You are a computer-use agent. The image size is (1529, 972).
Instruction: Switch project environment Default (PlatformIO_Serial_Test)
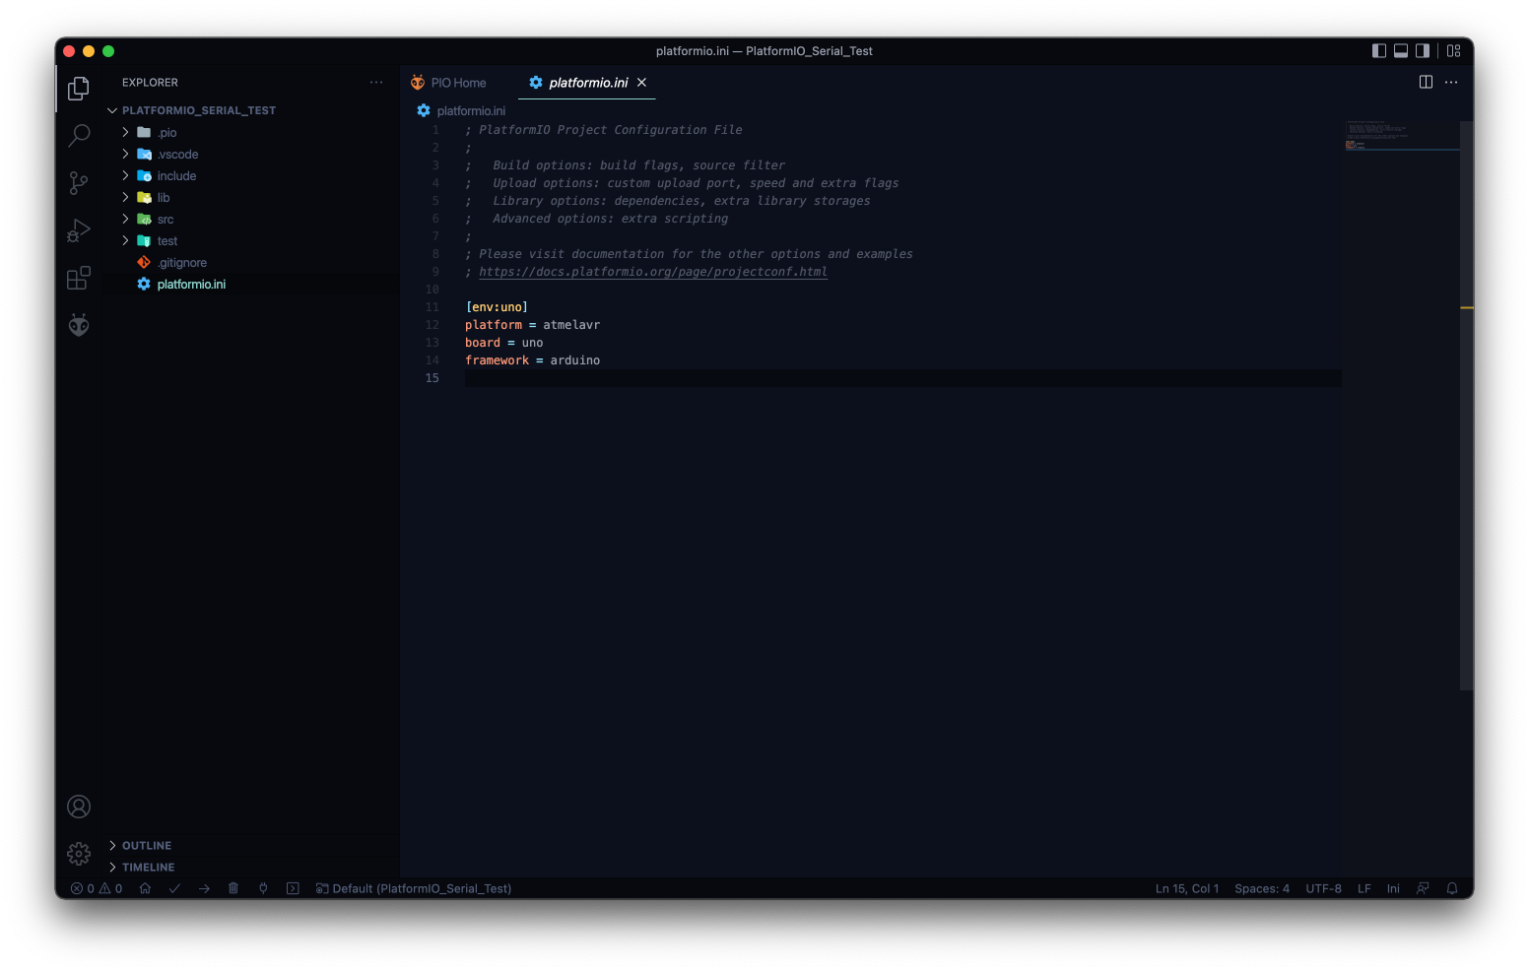point(414,888)
